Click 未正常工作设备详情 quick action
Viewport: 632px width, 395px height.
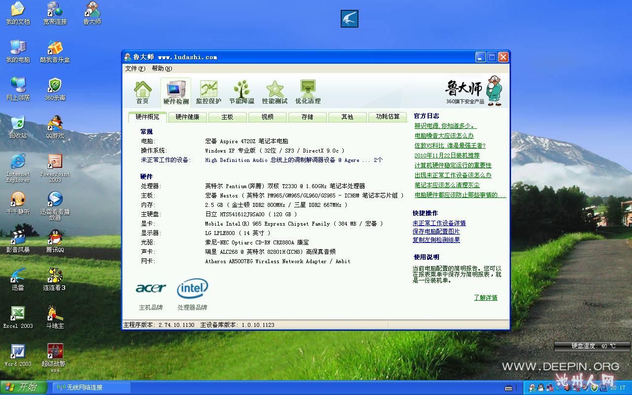click(x=439, y=223)
